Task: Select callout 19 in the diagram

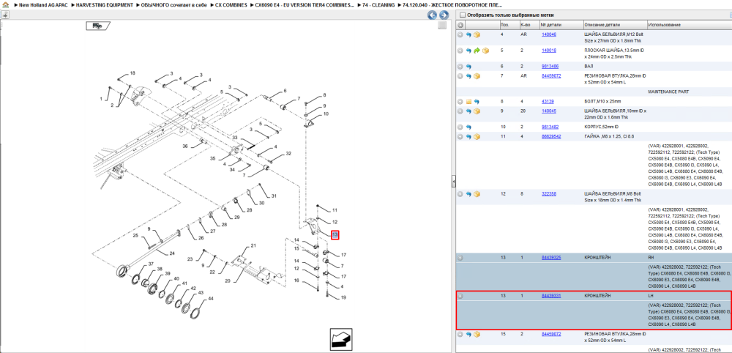Action: coord(343,297)
